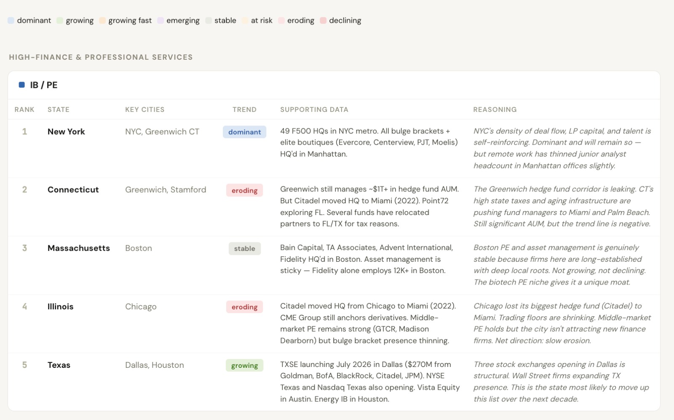Screen dimensions: 674x420
Task: Select the emerging legend swatch
Action: (160, 21)
